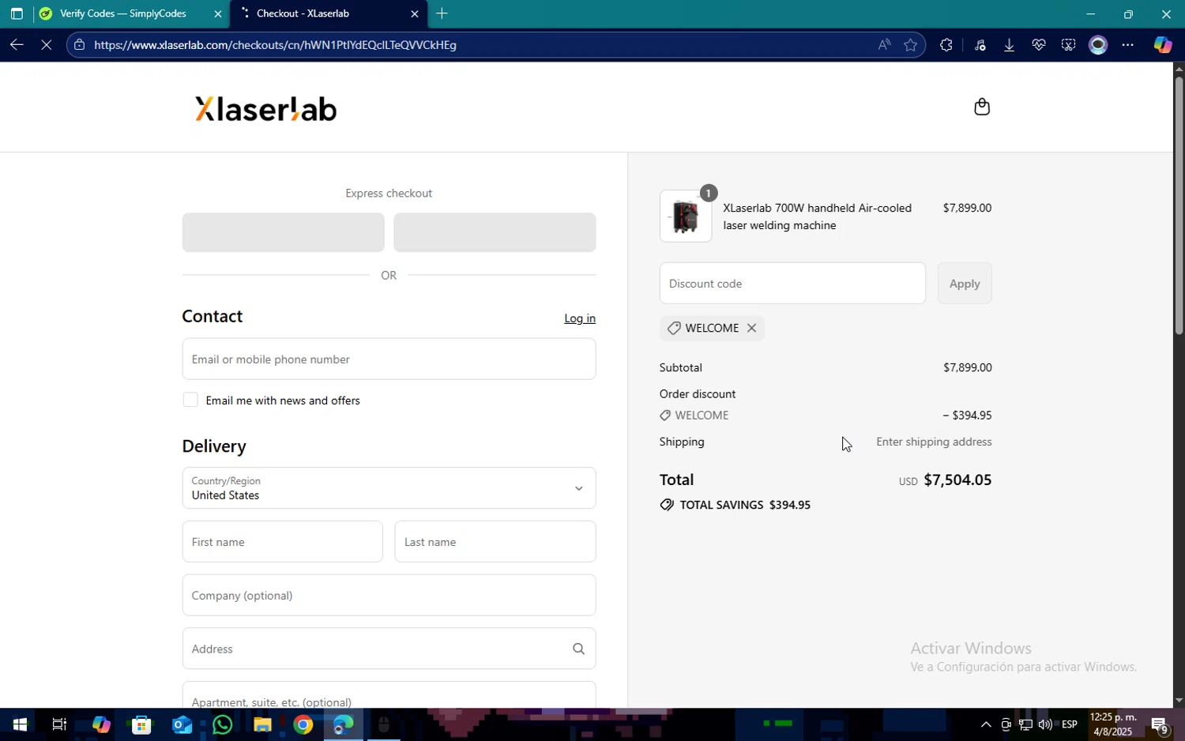1185x741 pixels.
Task: Click the Log in link
Action: [x=580, y=318]
